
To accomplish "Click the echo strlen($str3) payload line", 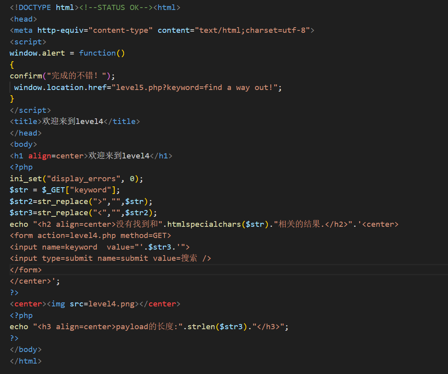I will [149, 327].
